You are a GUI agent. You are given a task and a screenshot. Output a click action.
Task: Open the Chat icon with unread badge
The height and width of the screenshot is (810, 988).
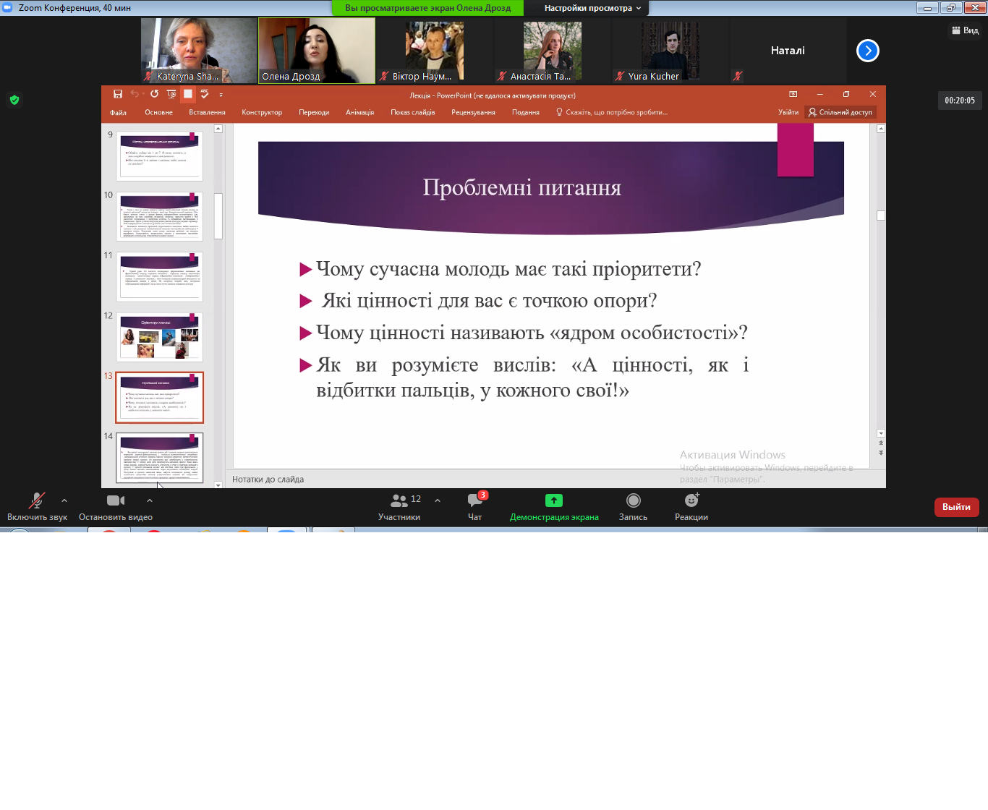tap(475, 500)
